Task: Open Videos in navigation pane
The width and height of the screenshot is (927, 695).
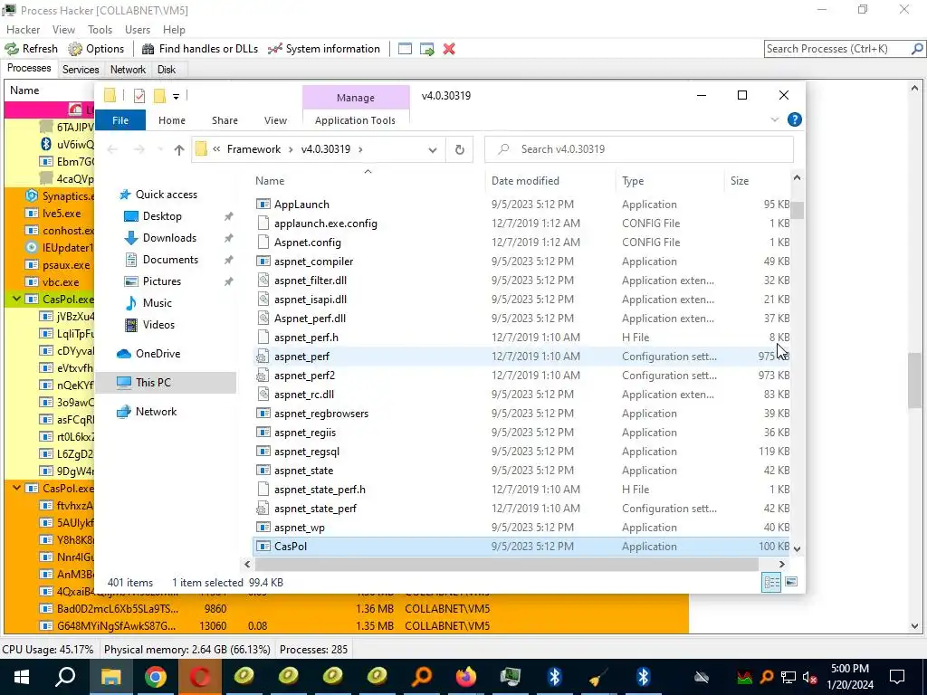Action: [158, 325]
